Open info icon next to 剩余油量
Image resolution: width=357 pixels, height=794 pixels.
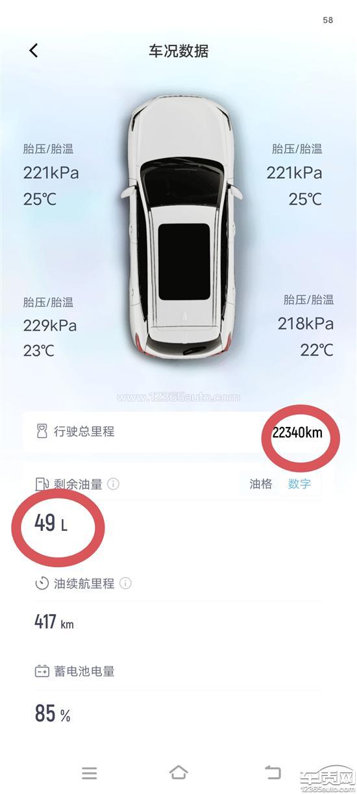114,484
